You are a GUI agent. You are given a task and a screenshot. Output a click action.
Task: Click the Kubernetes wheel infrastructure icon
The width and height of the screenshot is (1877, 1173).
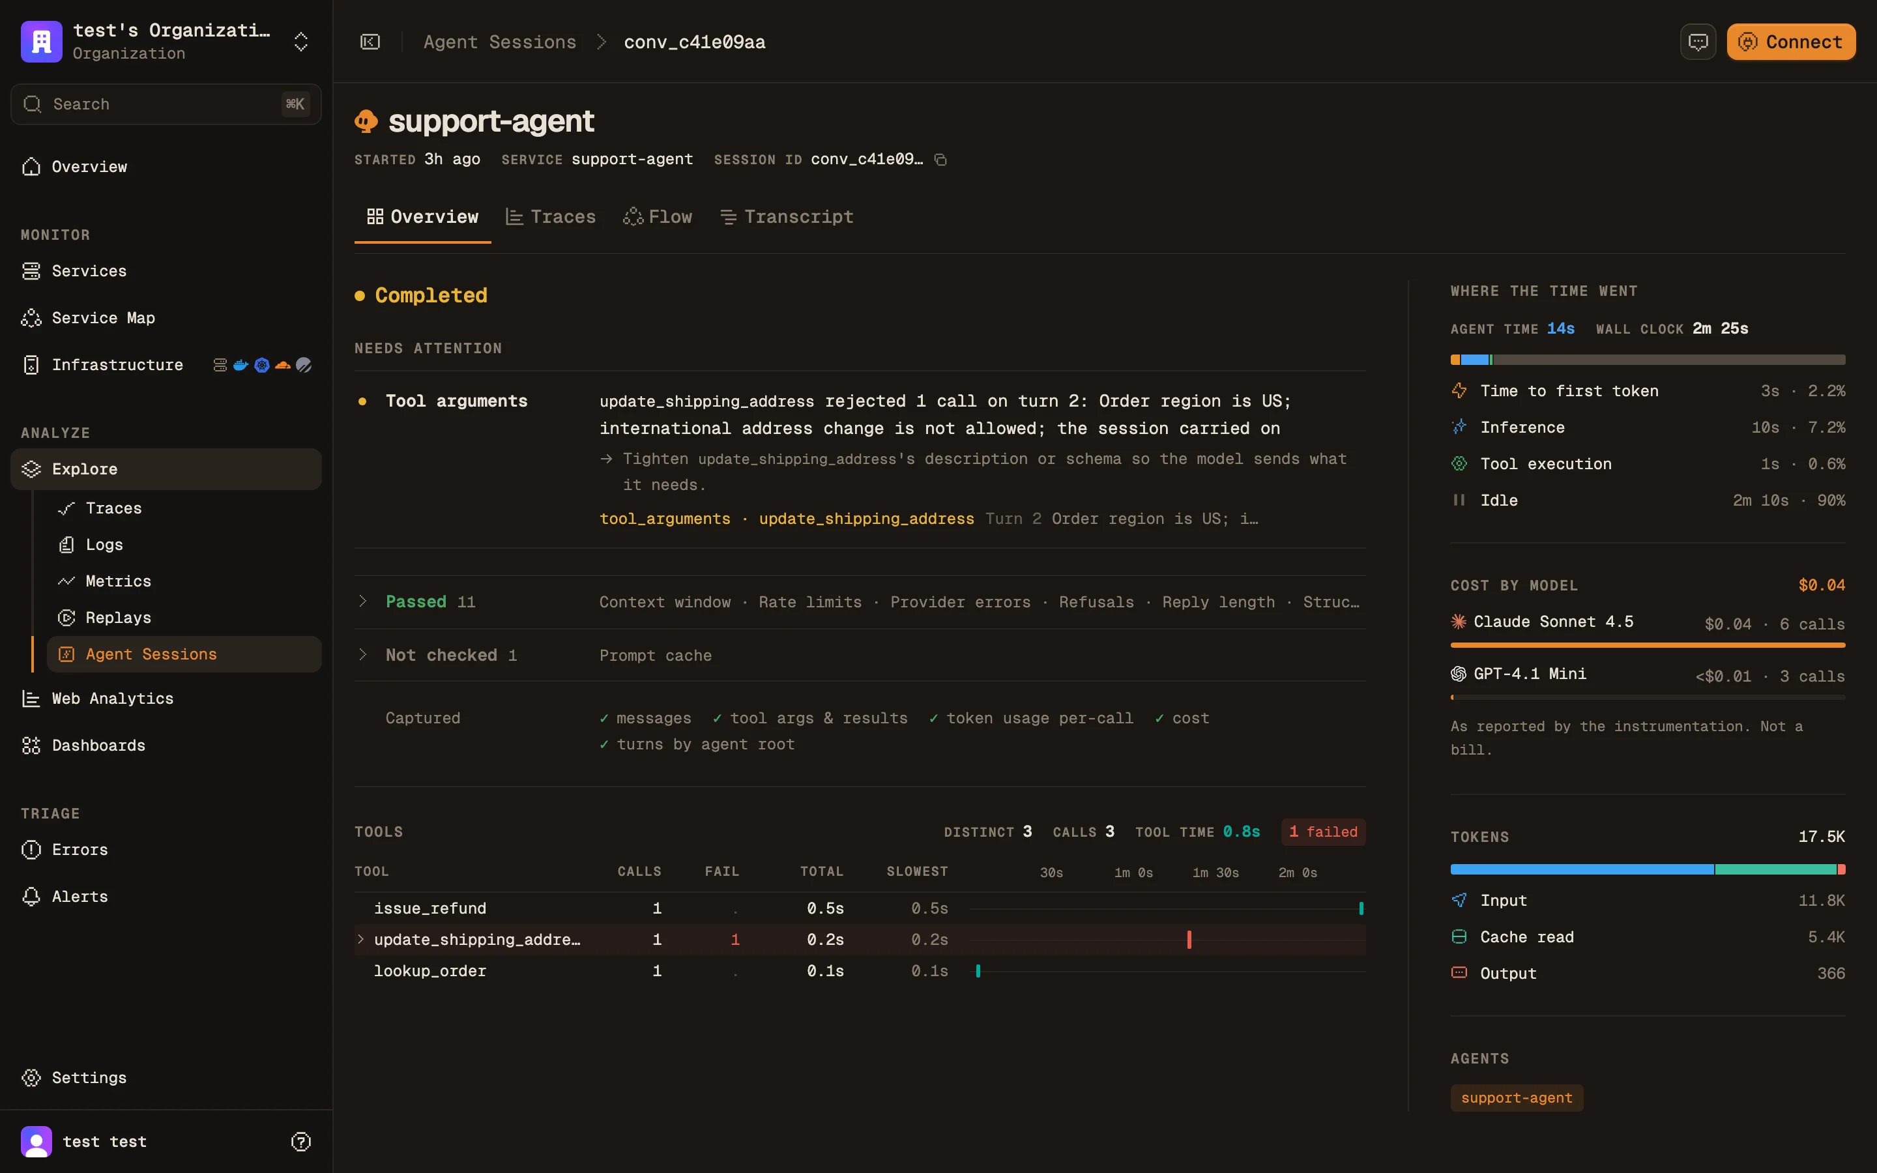coord(262,365)
